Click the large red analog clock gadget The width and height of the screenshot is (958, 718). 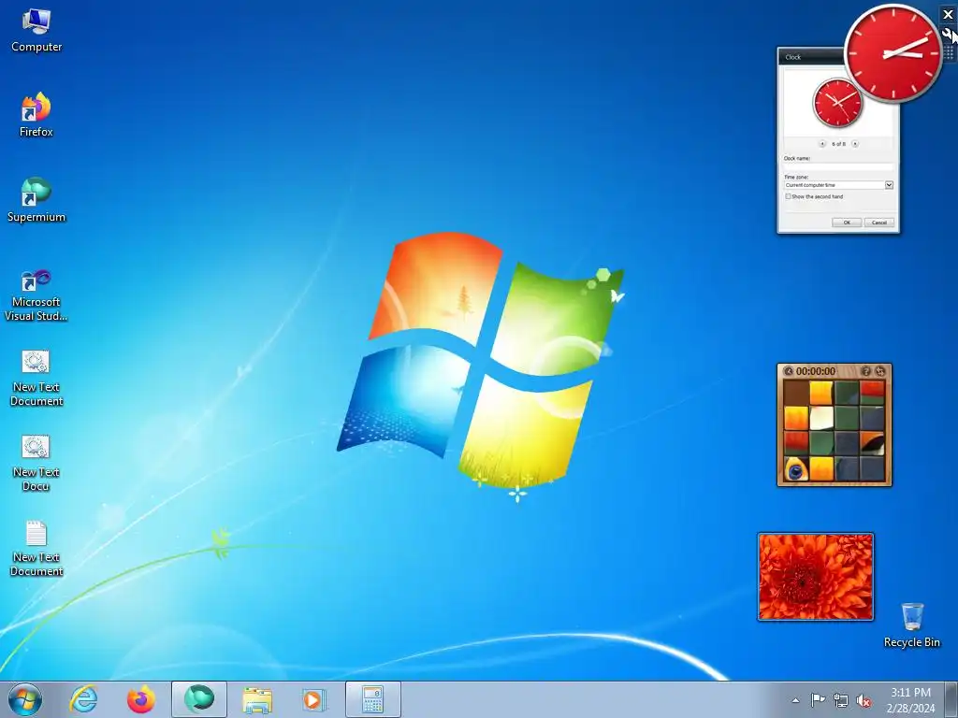point(893,53)
